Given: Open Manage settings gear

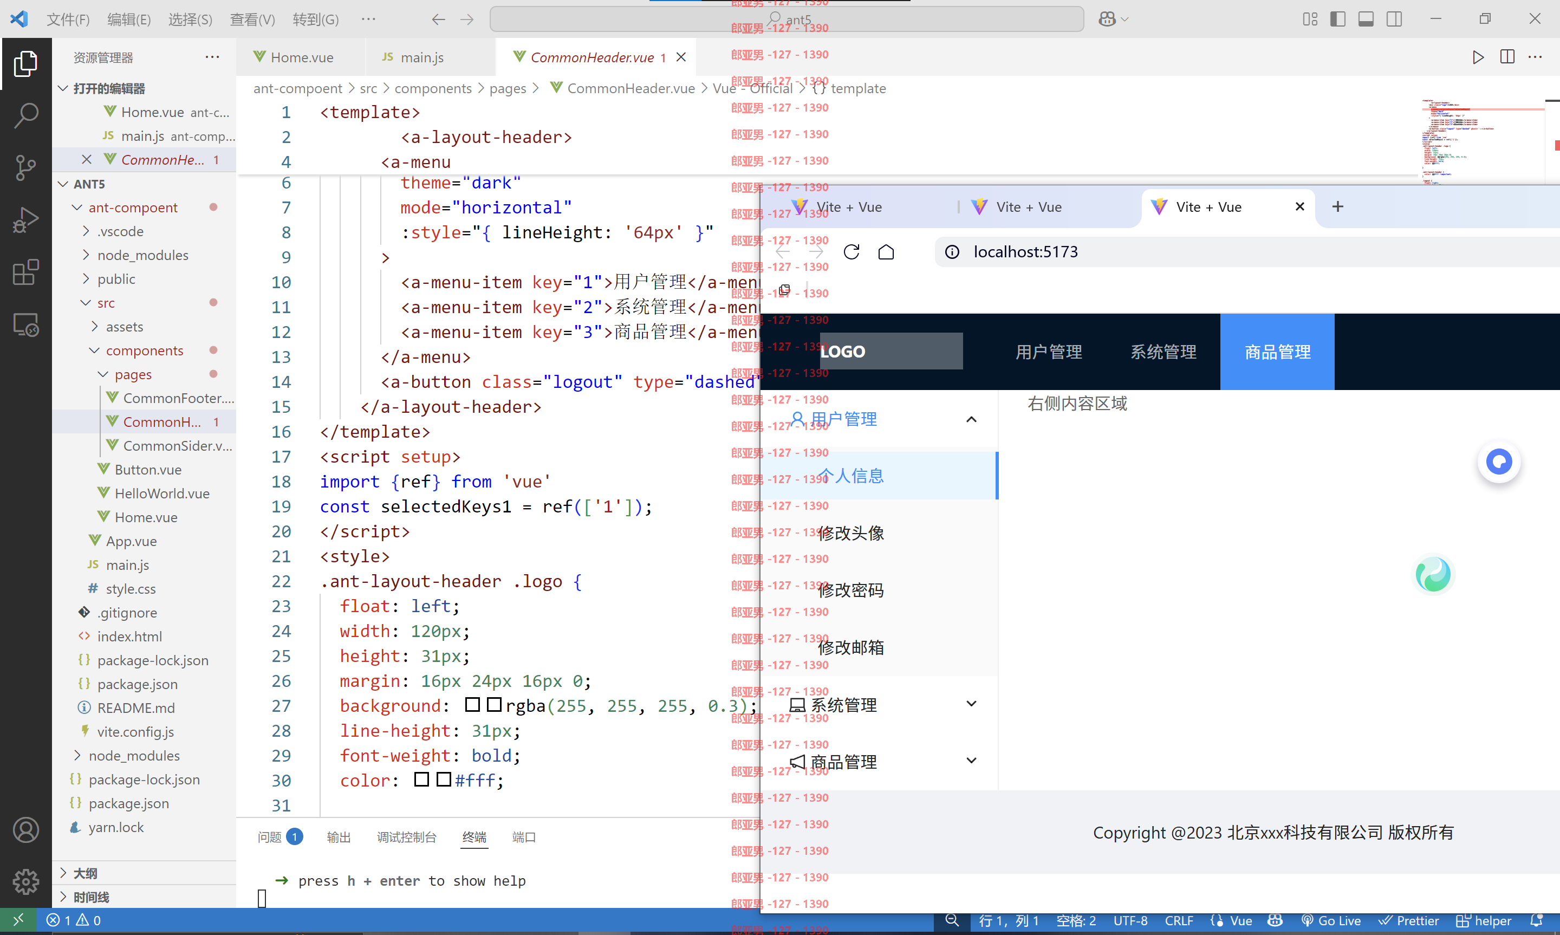Looking at the screenshot, I should coord(25,881).
